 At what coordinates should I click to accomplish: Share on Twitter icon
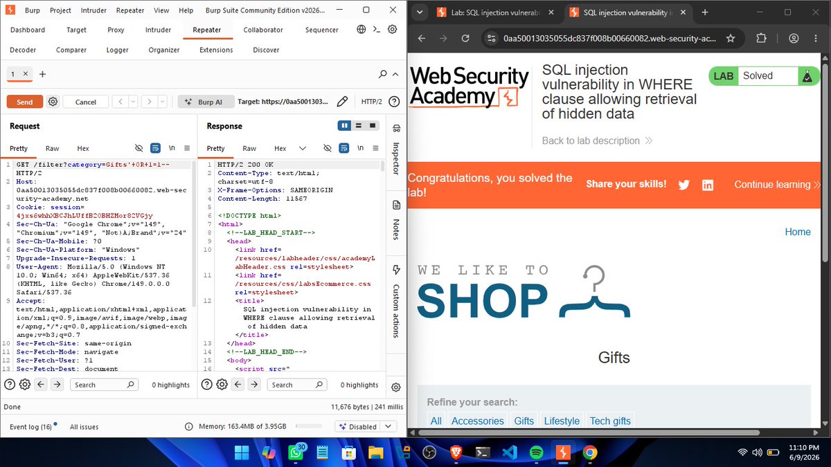coord(684,185)
